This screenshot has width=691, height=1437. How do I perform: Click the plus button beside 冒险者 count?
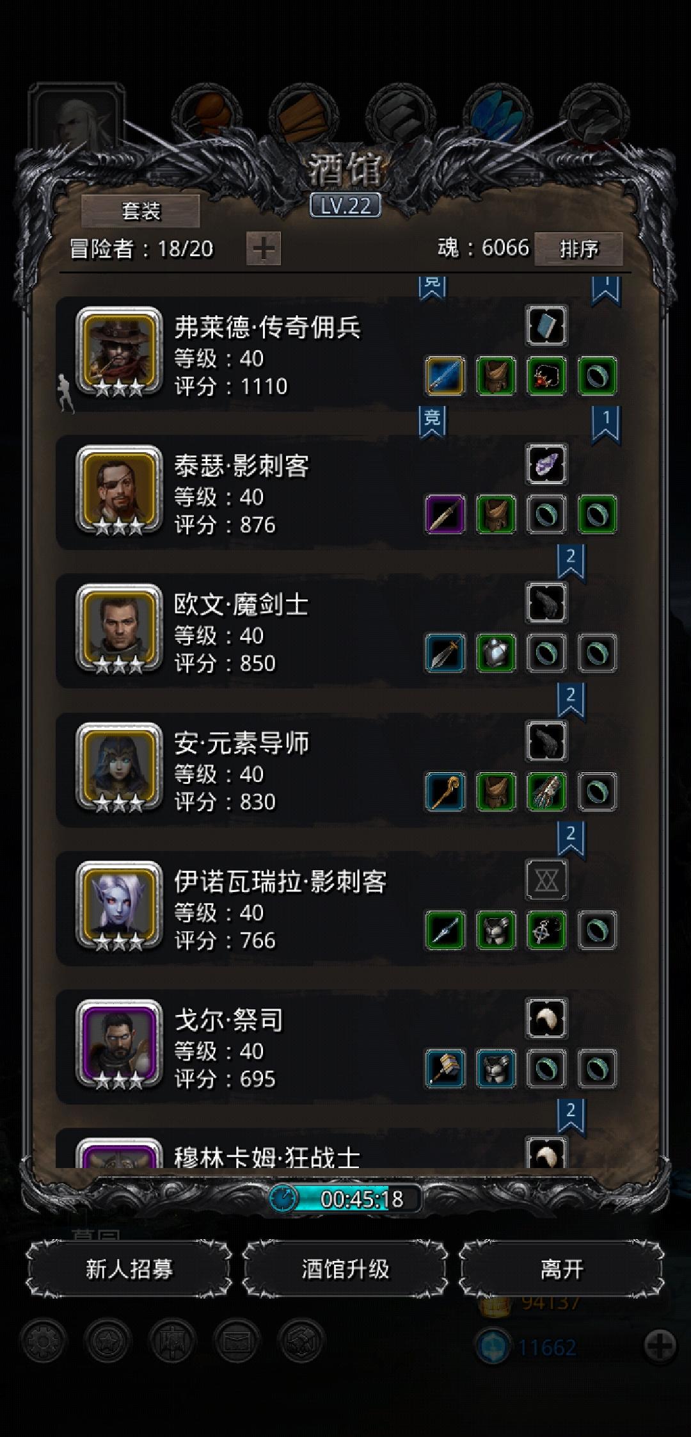tap(264, 248)
